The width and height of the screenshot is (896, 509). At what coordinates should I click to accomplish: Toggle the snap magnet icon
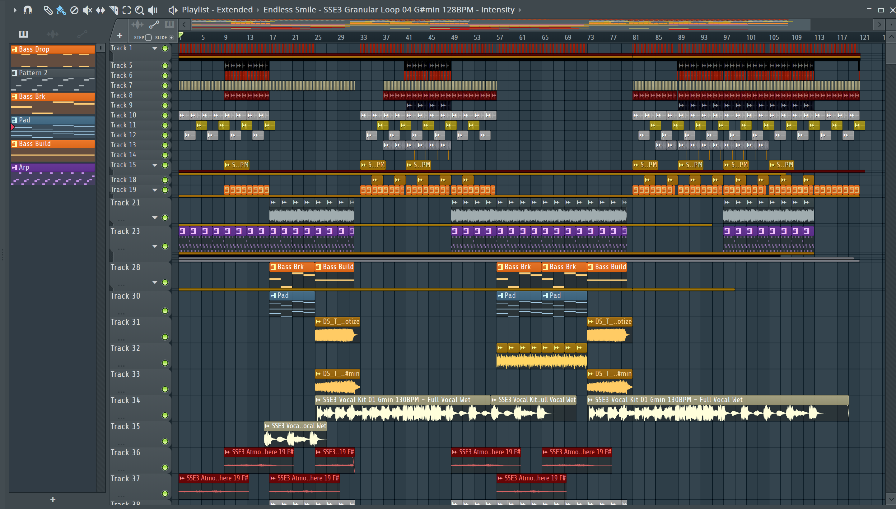(x=28, y=10)
